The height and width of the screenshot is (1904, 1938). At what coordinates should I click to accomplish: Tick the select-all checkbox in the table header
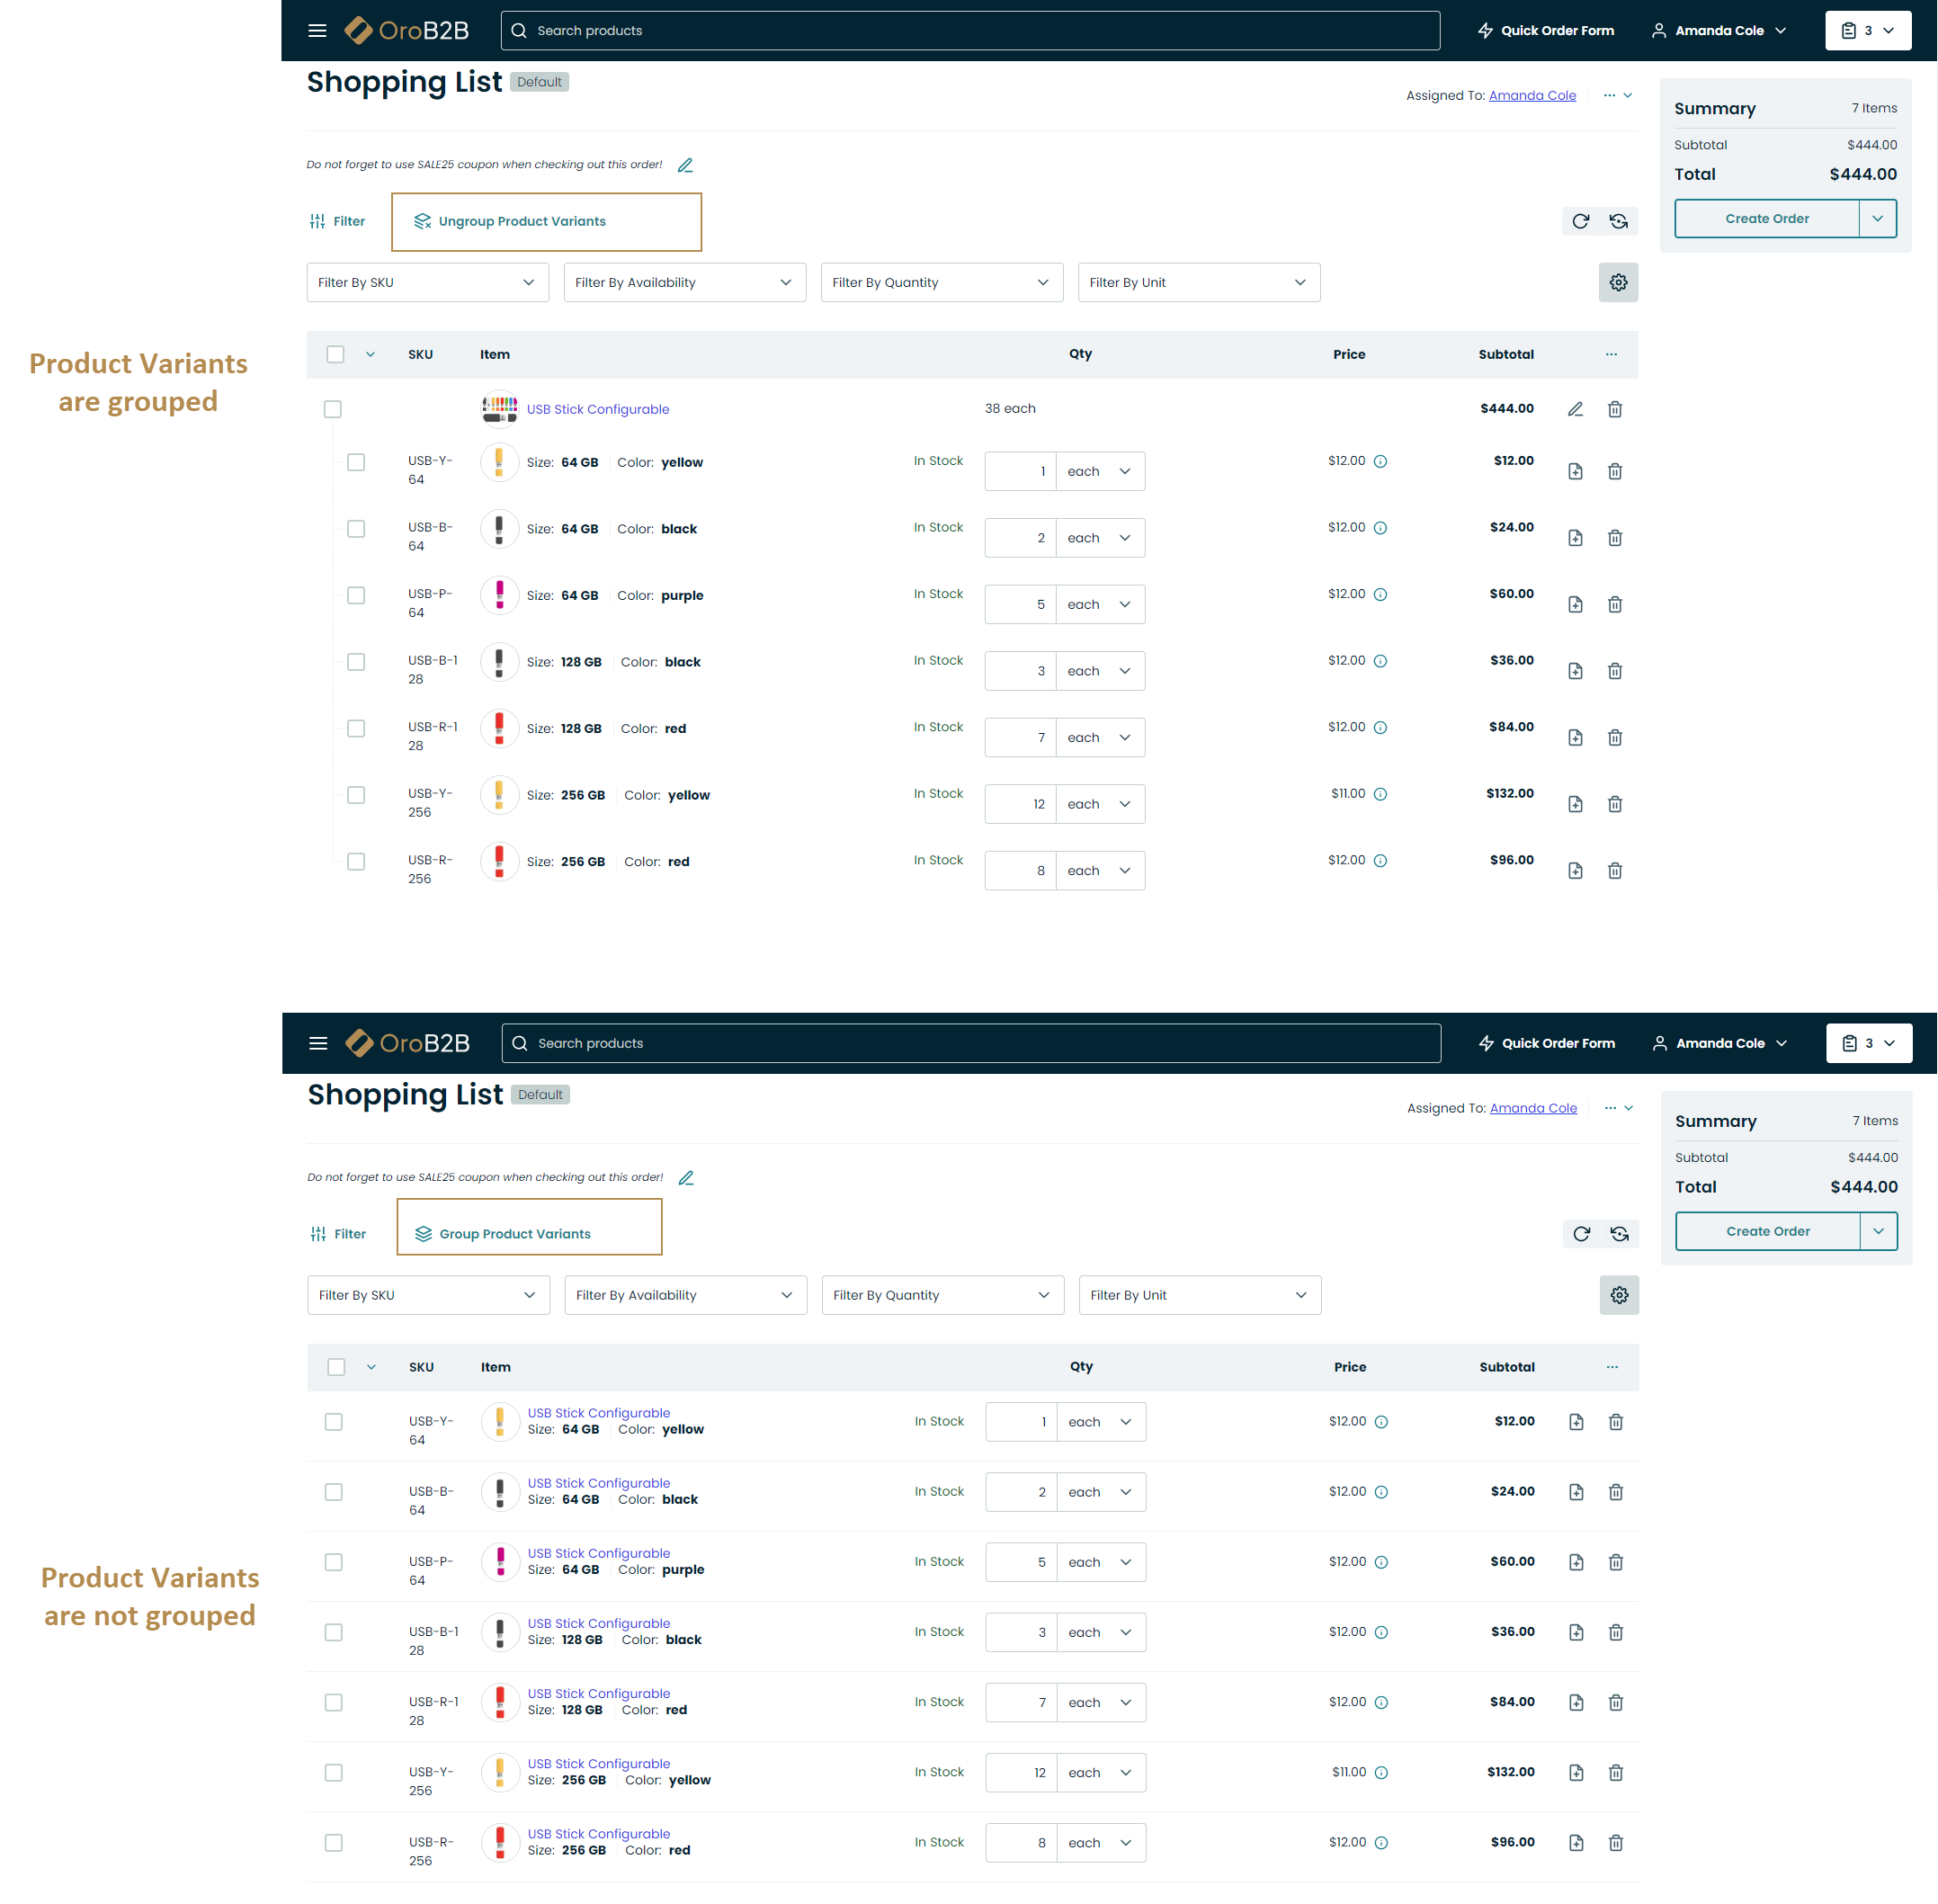[x=335, y=354]
